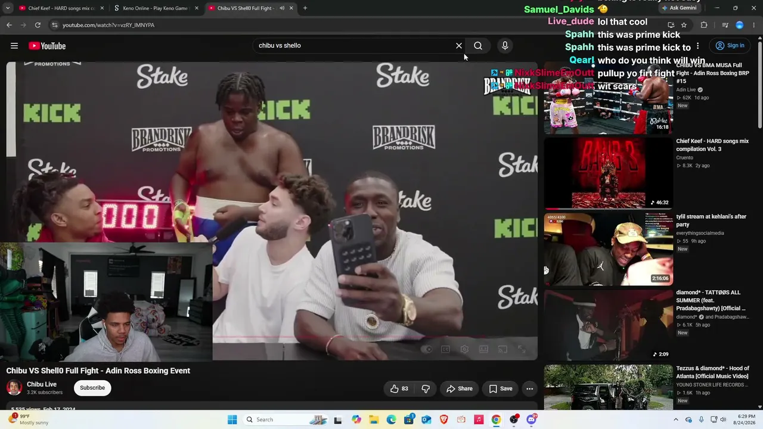Start voice search with the microphone icon
The image size is (763, 429).
coord(505,46)
